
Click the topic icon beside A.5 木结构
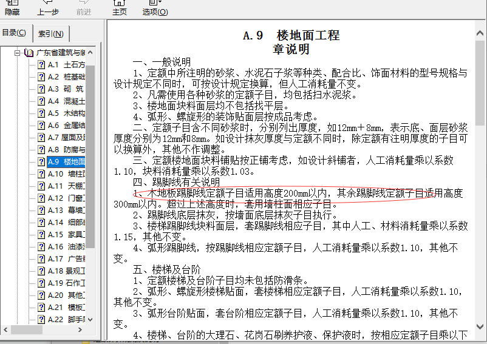41,113
